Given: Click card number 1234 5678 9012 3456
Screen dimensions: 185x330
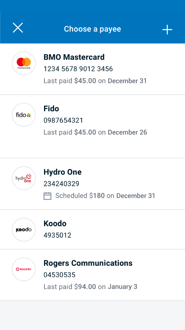Looking at the screenshot, I should click(x=78, y=69).
